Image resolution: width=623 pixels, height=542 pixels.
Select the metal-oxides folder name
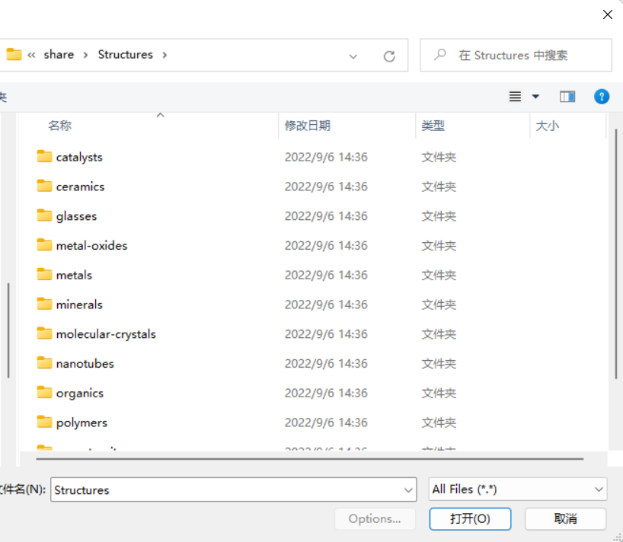91,245
